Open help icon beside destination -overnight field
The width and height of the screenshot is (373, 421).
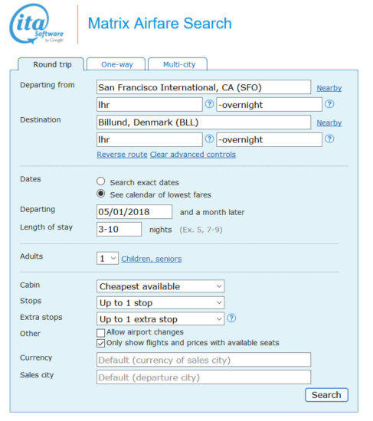329,139
